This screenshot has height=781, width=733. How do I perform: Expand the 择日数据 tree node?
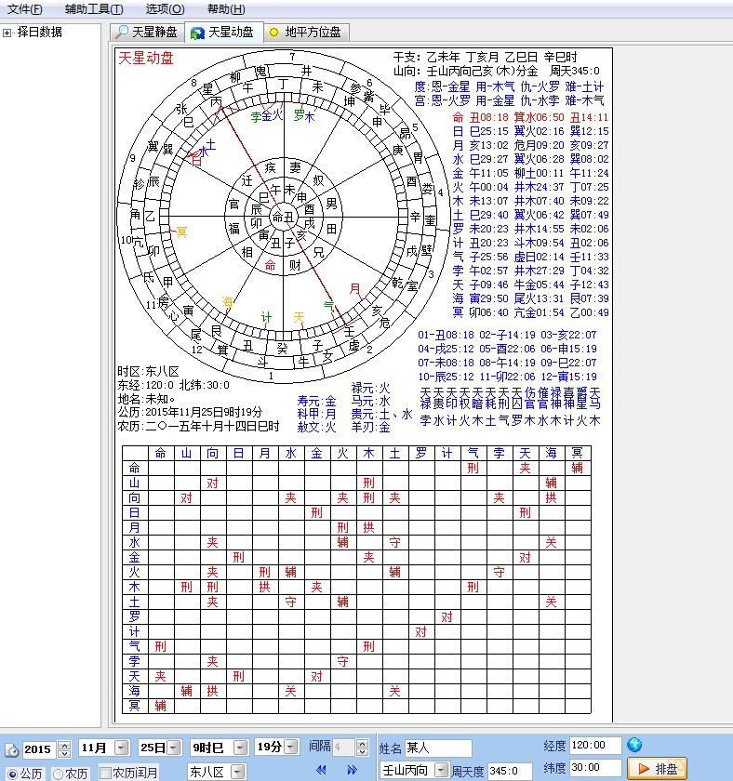coord(7,33)
